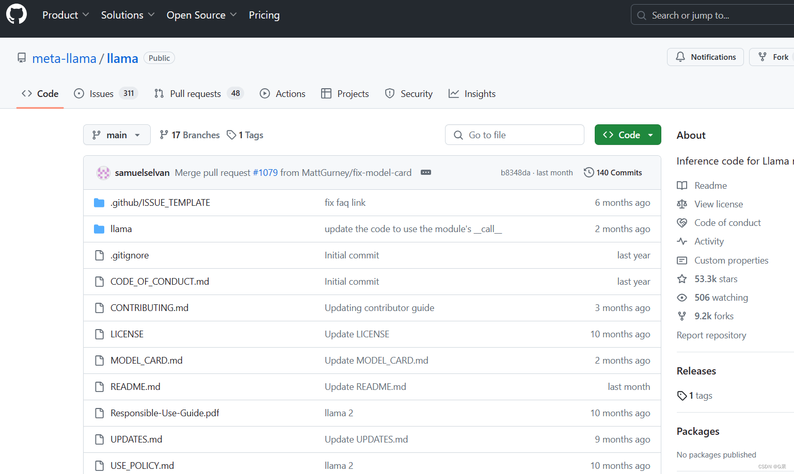Open USE_POLICY.md file
Image resolution: width=794 pixels, height=474 pixels.
142,466
